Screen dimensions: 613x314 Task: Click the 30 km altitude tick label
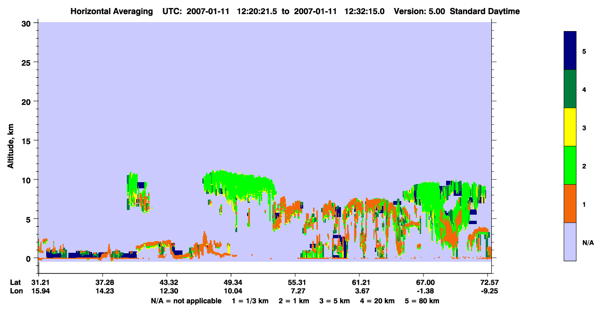[27, 23]
